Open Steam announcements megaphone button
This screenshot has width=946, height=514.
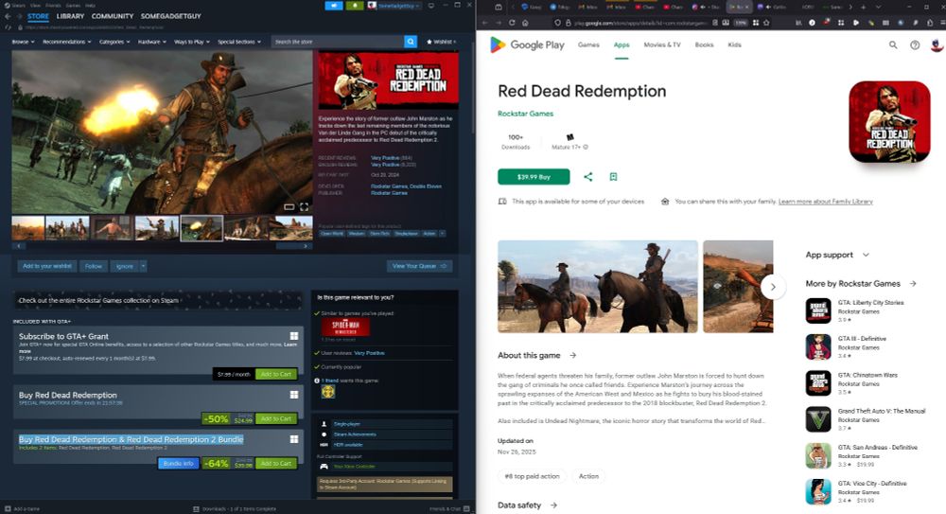click(334, 6)
